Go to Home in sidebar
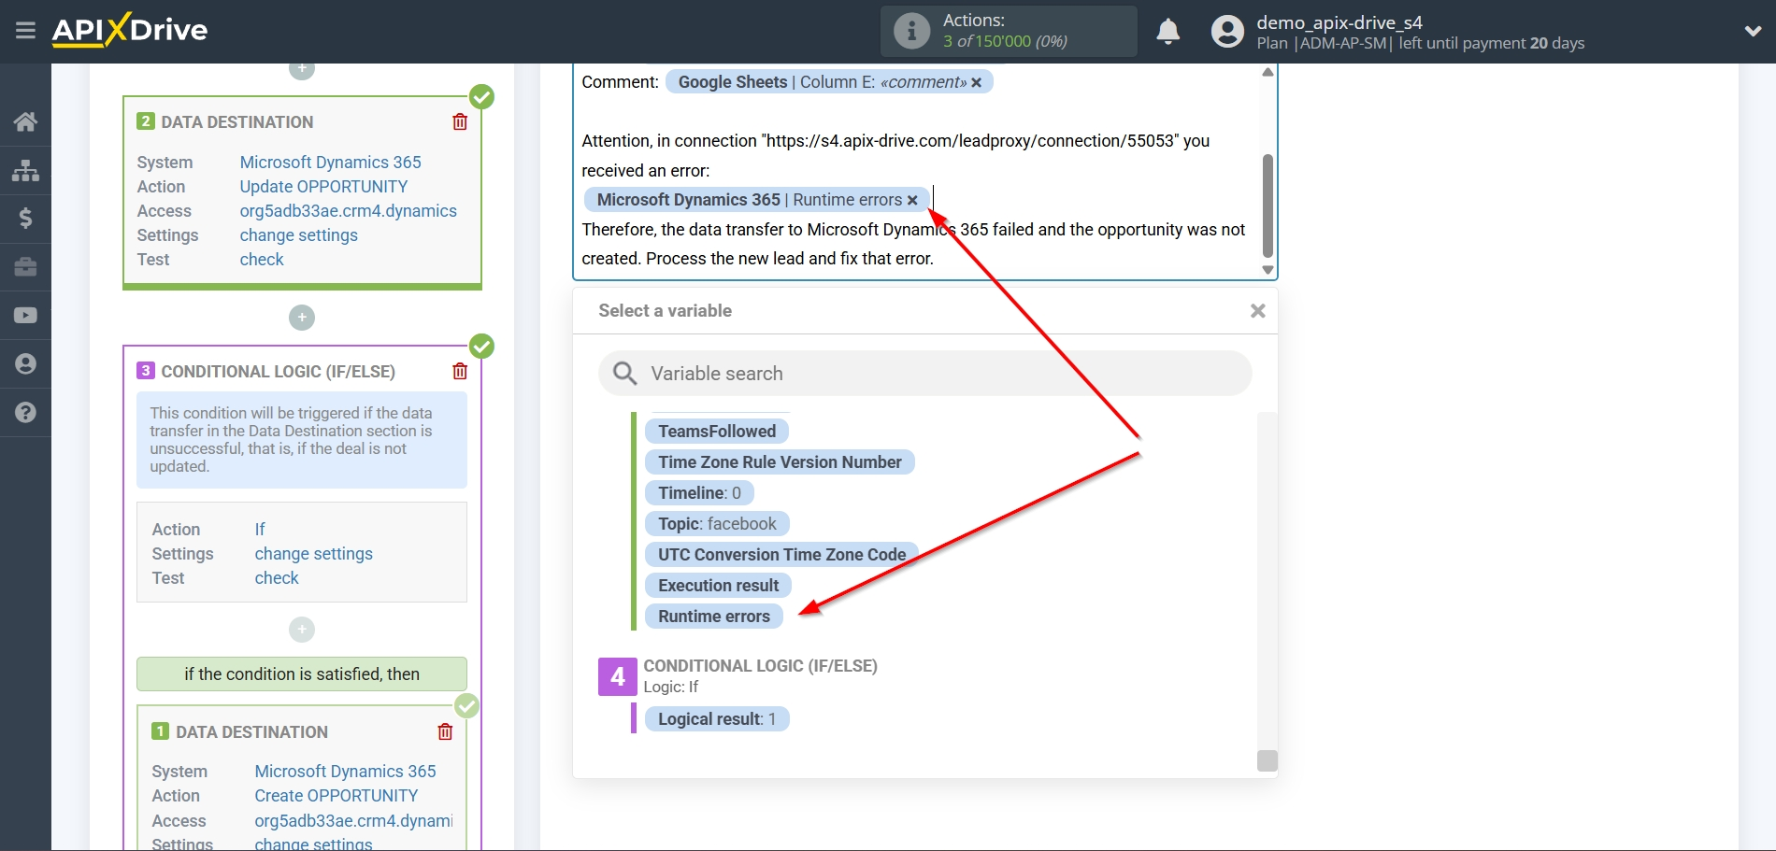The image size is (1776, 851). 25,121
